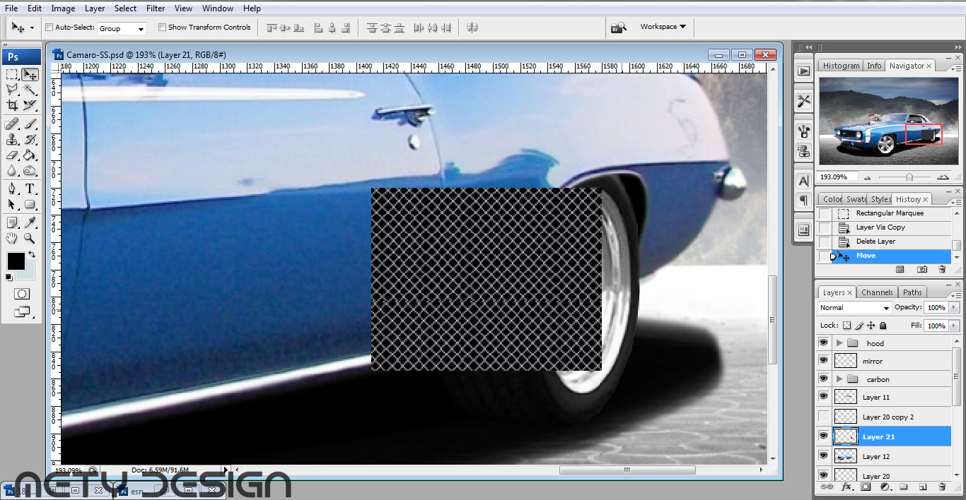Delete the layer using the Layers trash icon

pos(942,487)
